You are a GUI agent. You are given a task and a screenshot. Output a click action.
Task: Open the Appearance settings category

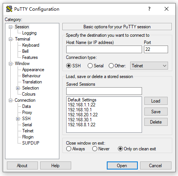coord(33,70)
